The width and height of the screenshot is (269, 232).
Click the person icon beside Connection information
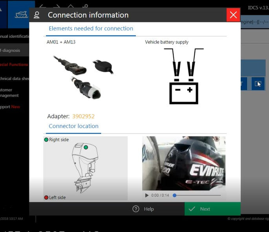click(37, 15)
